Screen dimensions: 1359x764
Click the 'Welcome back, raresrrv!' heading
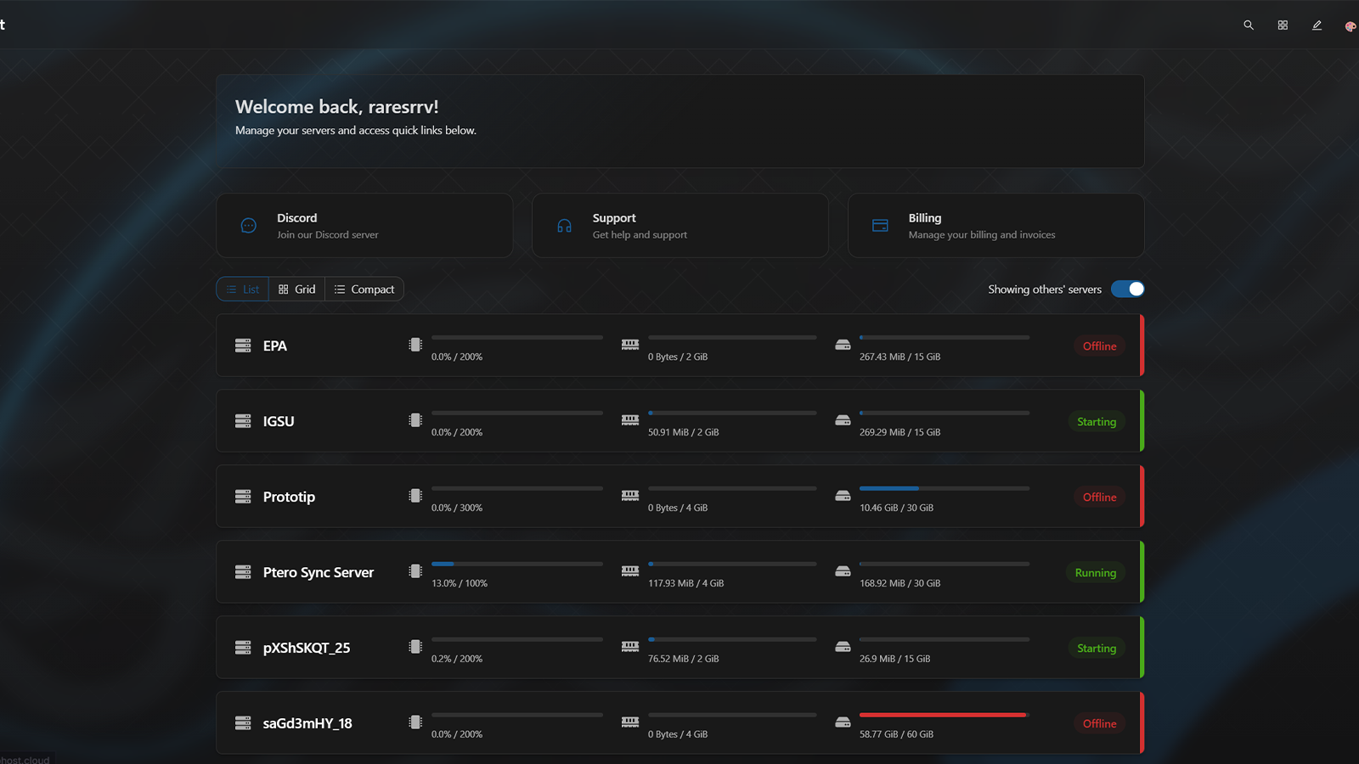click(337, 107)
